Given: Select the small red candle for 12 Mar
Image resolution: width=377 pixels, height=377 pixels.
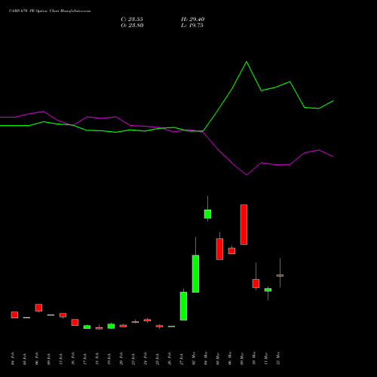Looking at the screenshot, I should click(x=280, y=275).
